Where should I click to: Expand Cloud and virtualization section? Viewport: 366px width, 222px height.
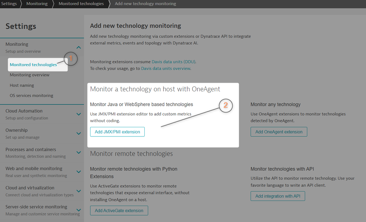[x=78, y=191]
